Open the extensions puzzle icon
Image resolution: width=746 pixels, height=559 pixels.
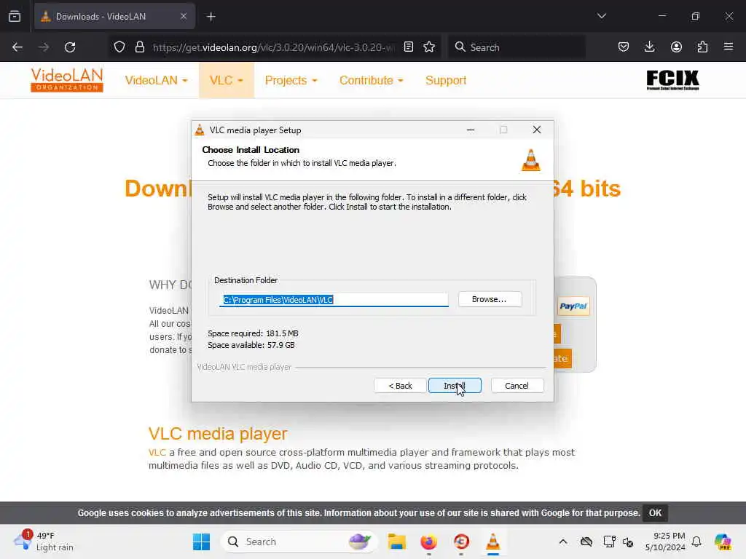click(702, 47)
